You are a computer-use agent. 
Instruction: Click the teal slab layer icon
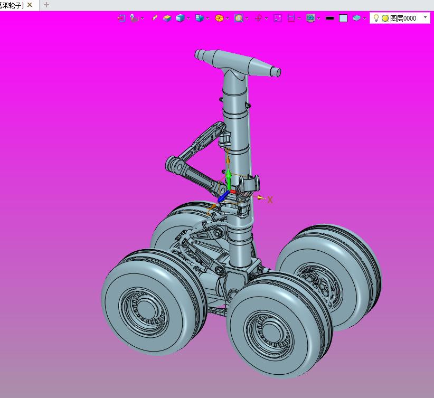(356, 18)
